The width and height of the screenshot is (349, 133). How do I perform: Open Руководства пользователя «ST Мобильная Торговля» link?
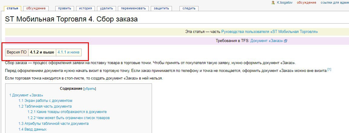click(x=270, y=32)
